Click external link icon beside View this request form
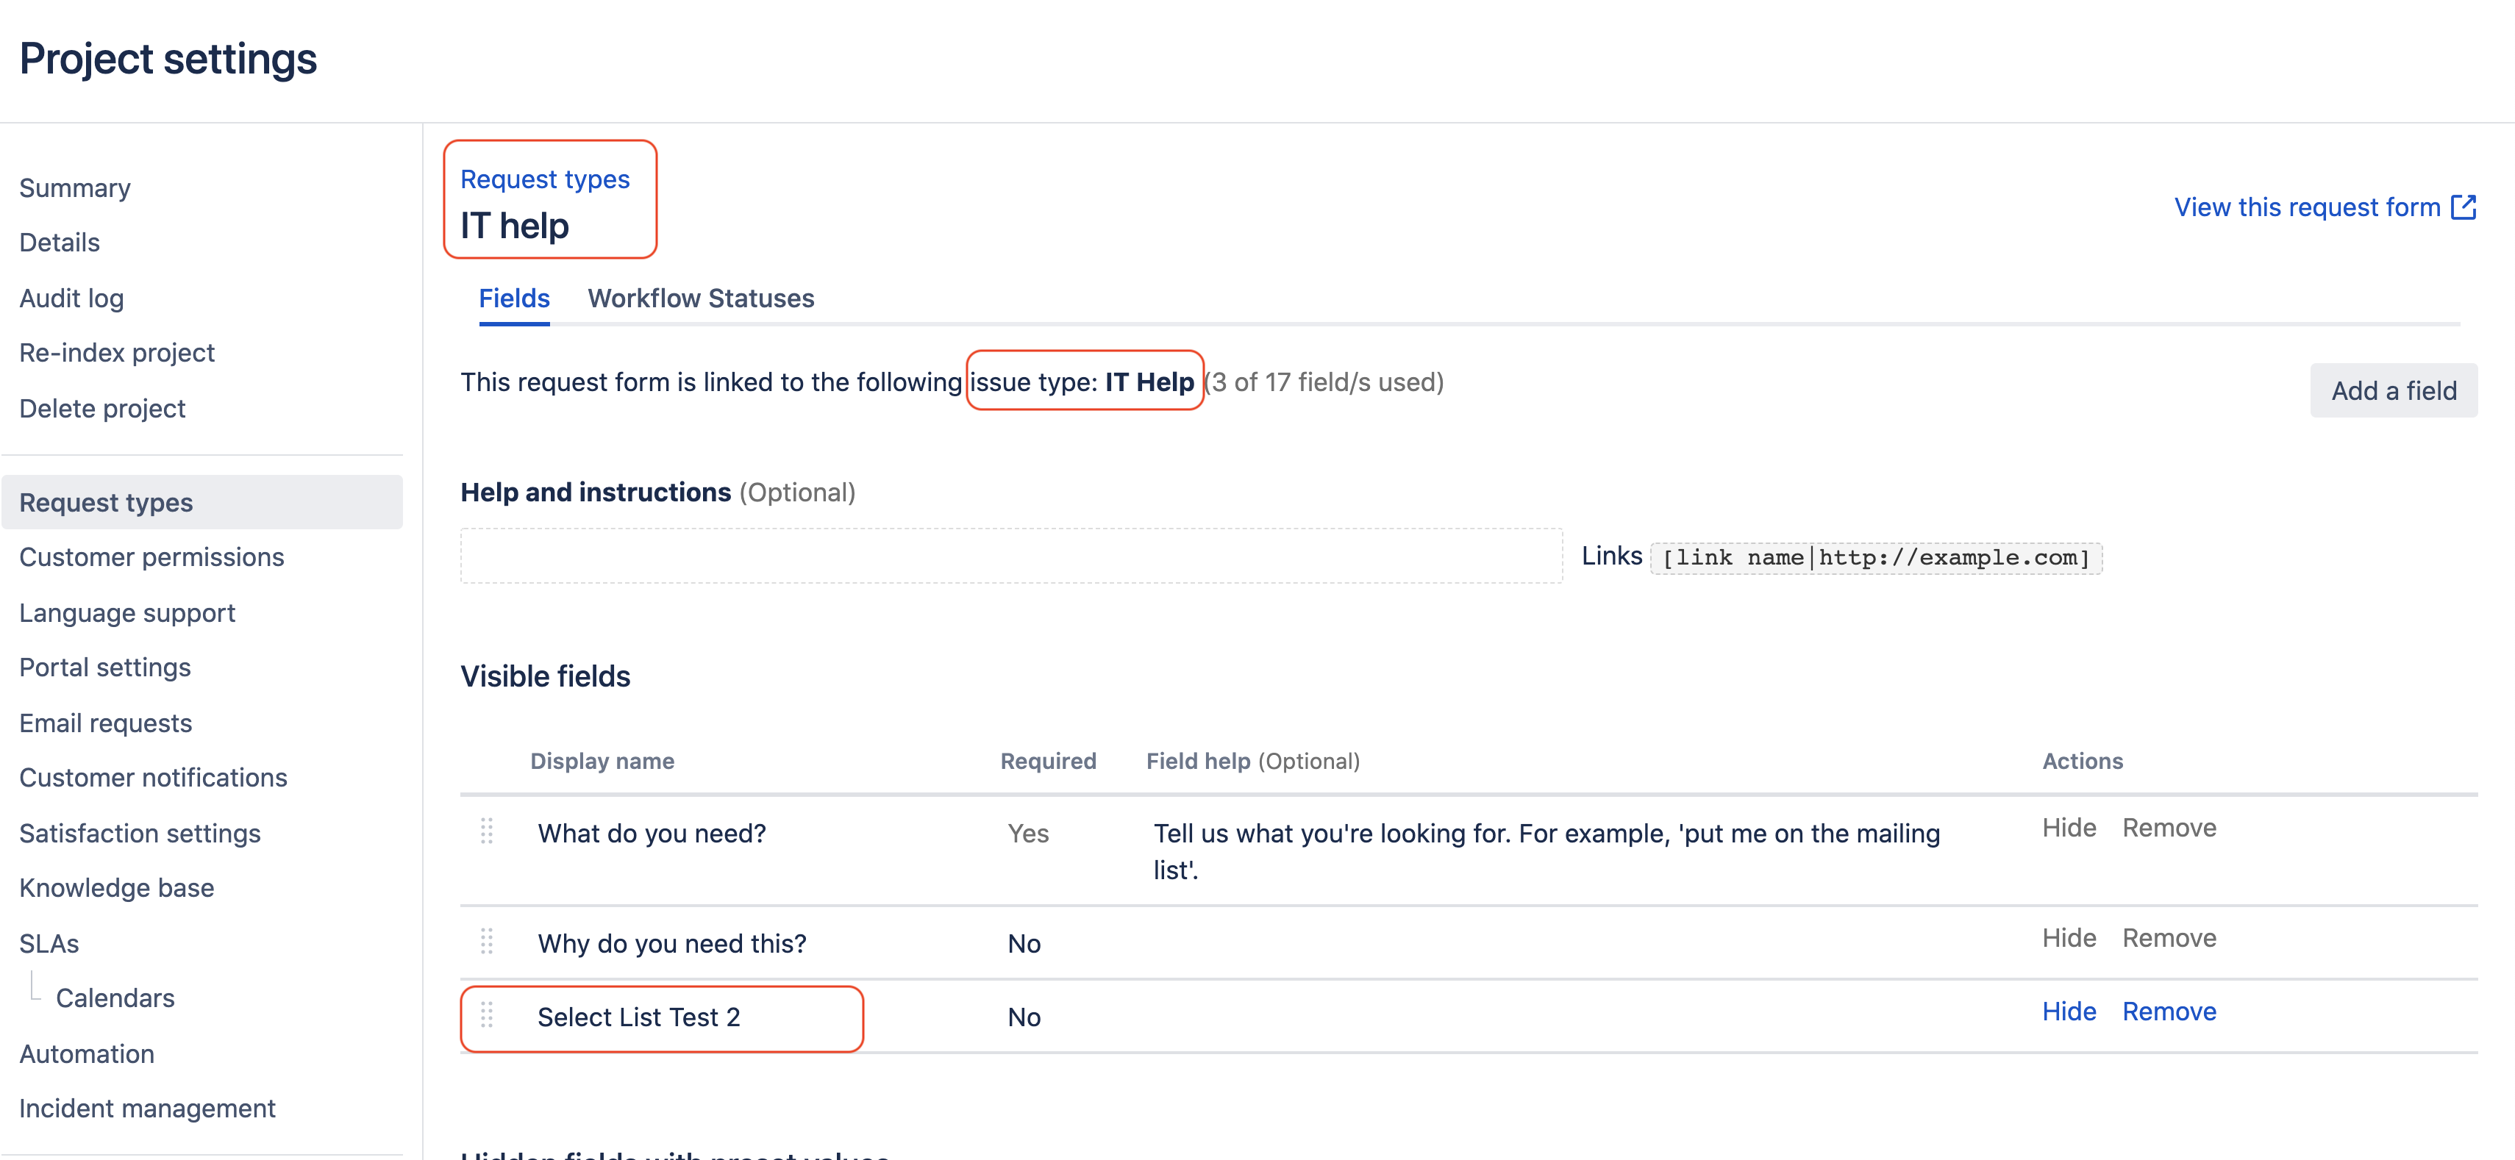 (2464, 207)
